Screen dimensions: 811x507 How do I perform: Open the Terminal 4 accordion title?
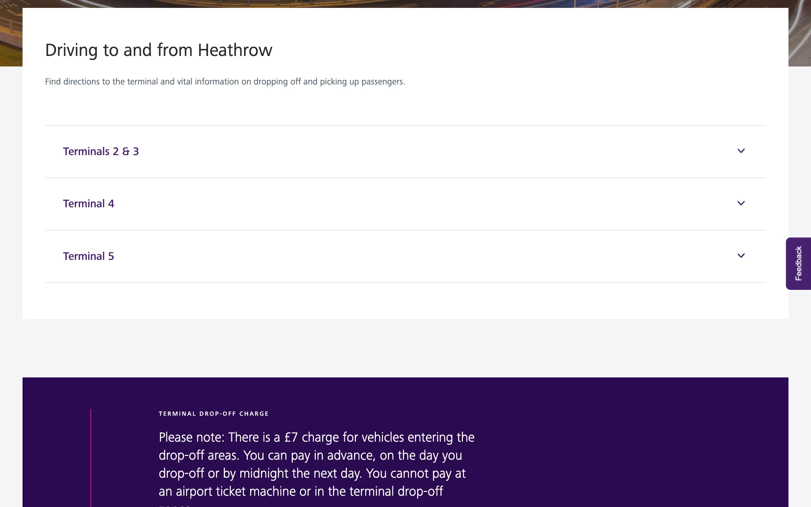pos(89,204)
